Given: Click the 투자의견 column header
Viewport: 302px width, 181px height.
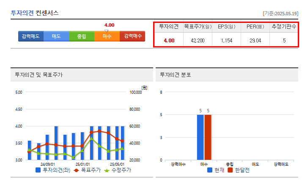Looking at the screenshot, I should [x=169, y=26].
